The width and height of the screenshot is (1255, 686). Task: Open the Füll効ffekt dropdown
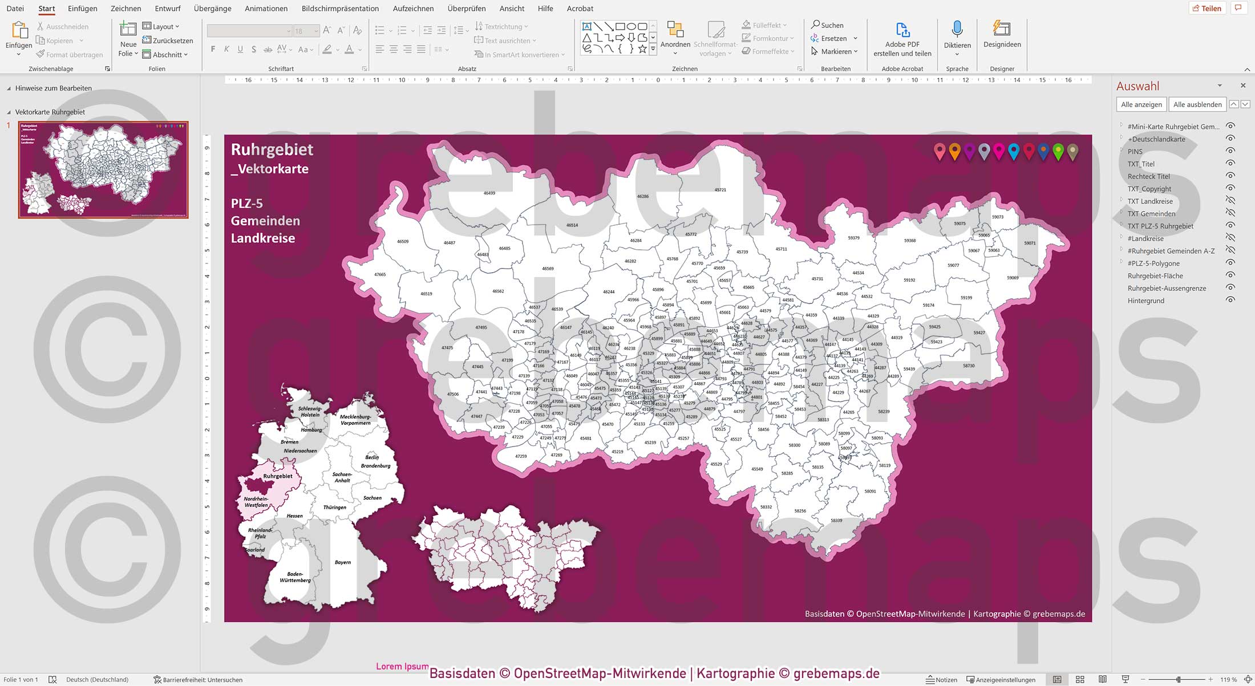pos(784,25)
